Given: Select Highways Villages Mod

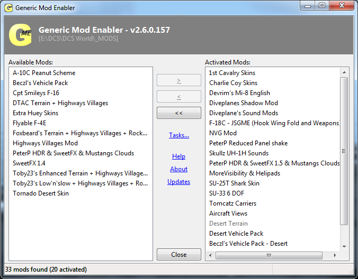Looking at the screenshot, I should (45, 143).
